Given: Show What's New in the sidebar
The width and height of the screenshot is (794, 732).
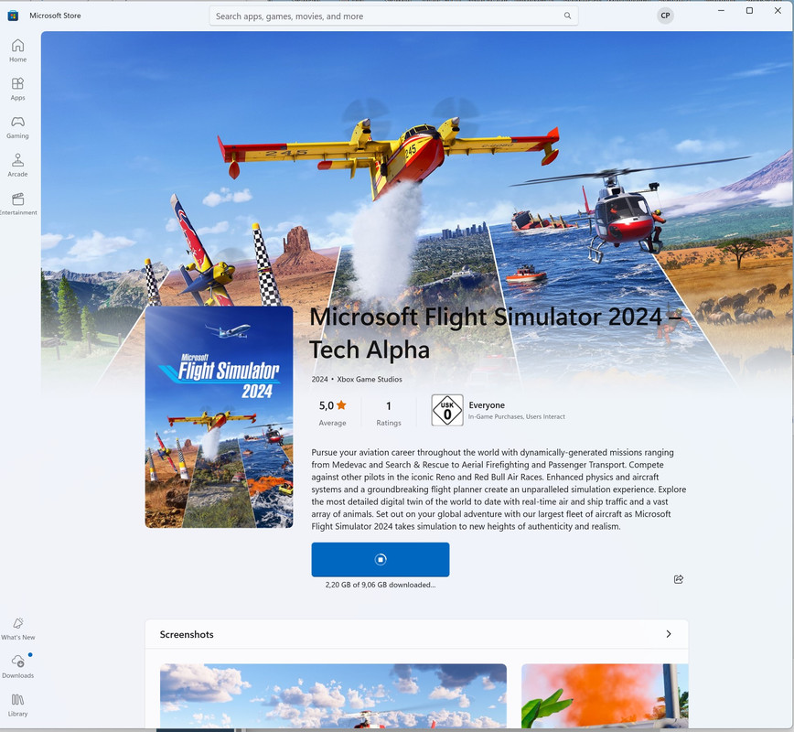Looking at the screenshot, I should pos(17,629).
